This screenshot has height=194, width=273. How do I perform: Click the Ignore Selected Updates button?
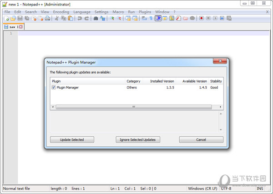tap(138, 139)
